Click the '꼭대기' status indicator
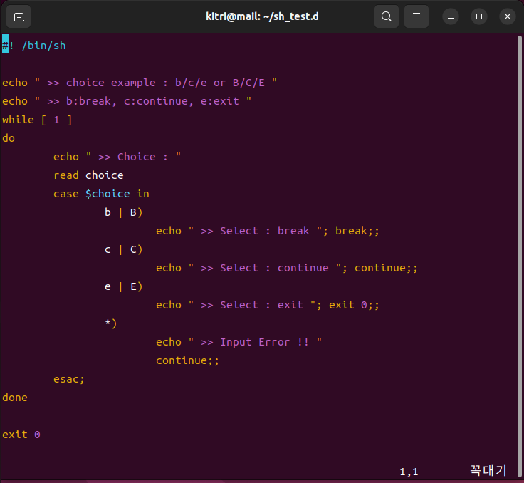Screen dimensions: 524x483 click(x=488, y=471)
